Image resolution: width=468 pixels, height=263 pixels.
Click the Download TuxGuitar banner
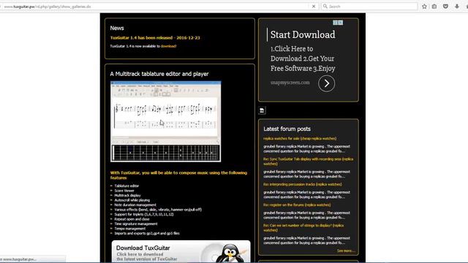tap(181, 251)
